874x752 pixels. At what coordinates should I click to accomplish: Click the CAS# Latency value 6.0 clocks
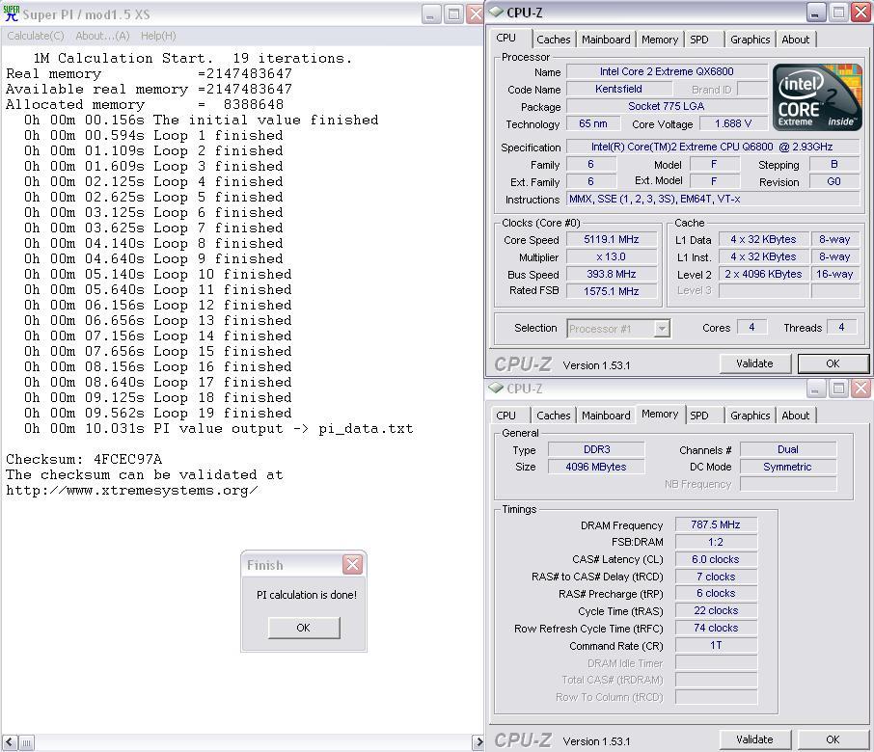716,559
